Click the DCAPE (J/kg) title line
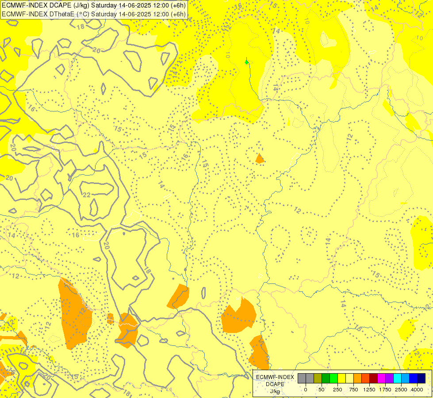The height and width of the screenshot is (398, 433). pyautogui.click(x=94, y=5)
